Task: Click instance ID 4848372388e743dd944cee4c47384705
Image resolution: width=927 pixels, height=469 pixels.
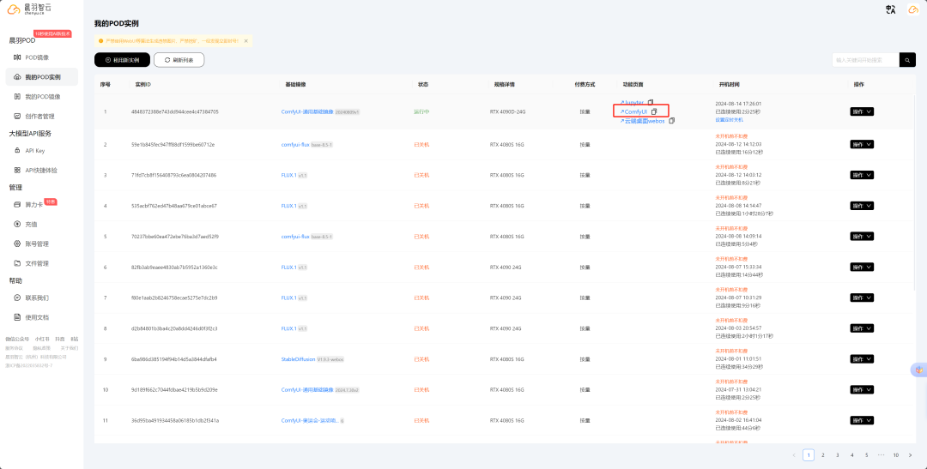Action: pyautogui.click(x=175, y=111)
